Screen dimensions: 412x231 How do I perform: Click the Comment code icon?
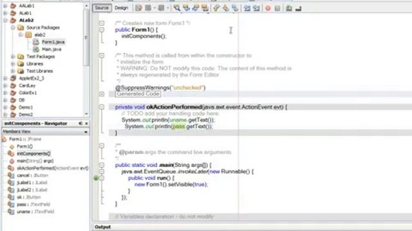[x=289, y=8]
